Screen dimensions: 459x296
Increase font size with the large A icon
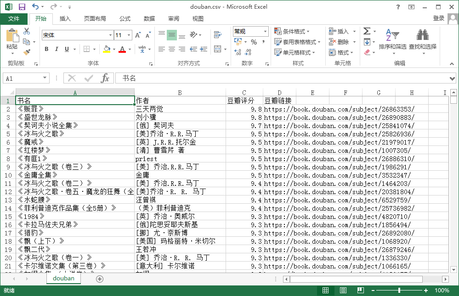[x=138, y=35]
